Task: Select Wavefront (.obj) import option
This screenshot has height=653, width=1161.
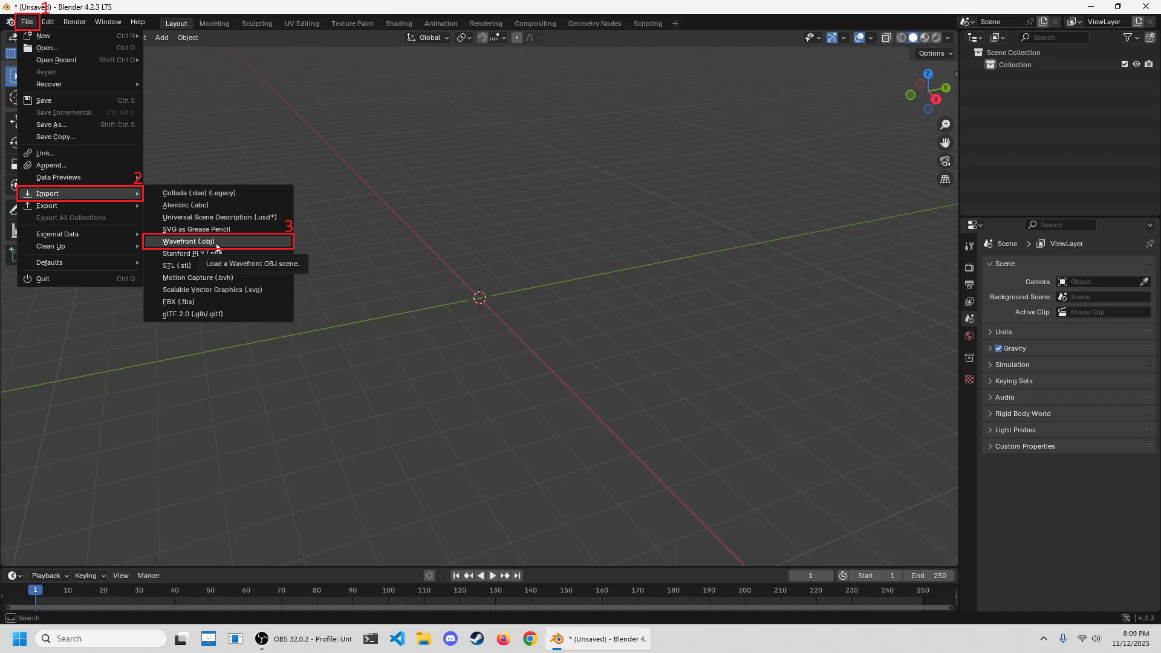Action: (188, 241)
